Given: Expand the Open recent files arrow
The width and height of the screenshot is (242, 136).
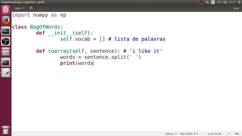Looking at the screenshot, I should coord(23,8).
